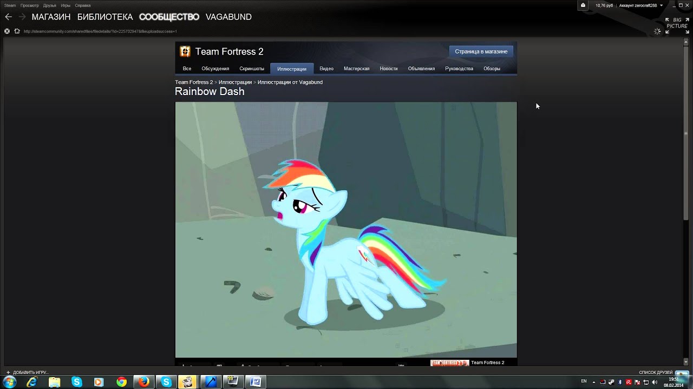This screenshot has height=389, width=693.
Task: Go to СООБЩЕСТВО section
Action: click(169, 17)
